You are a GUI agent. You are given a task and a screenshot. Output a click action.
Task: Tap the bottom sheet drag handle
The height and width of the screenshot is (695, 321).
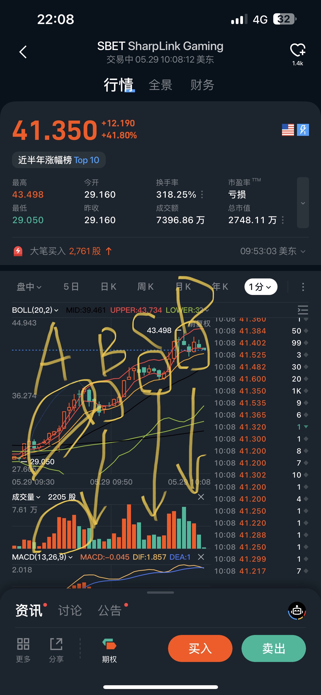160,593
